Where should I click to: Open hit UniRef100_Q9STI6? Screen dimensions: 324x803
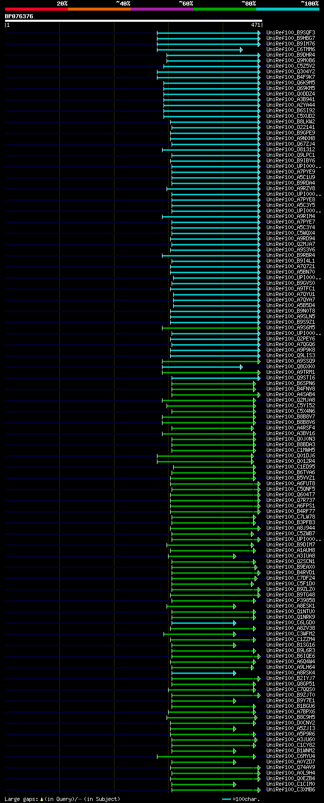coord(291,378)
